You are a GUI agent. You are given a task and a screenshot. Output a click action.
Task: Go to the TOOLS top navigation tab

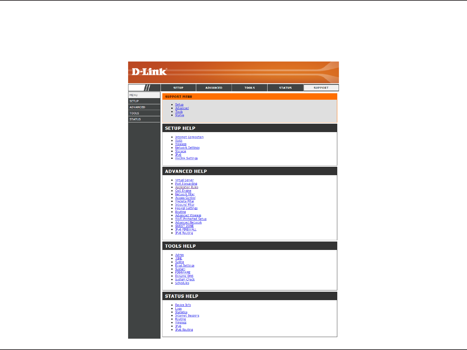coord(250,88)
